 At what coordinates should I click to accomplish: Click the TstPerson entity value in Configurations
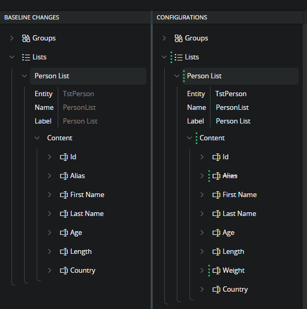tap(231, 94)
